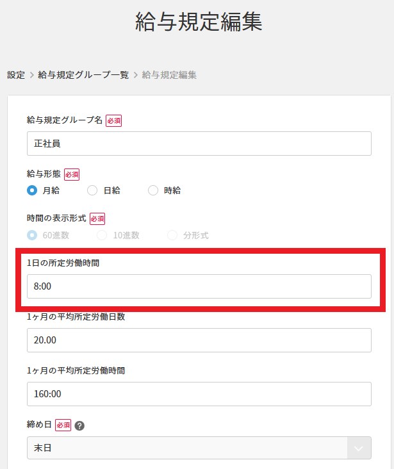
Task: Go to 設定 in the breadcrumb
Action: pos(16,75)
